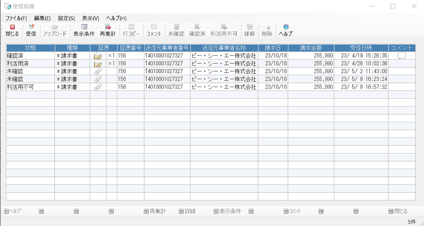
Task: Open the 表示(V) menu
Action: 90,18
